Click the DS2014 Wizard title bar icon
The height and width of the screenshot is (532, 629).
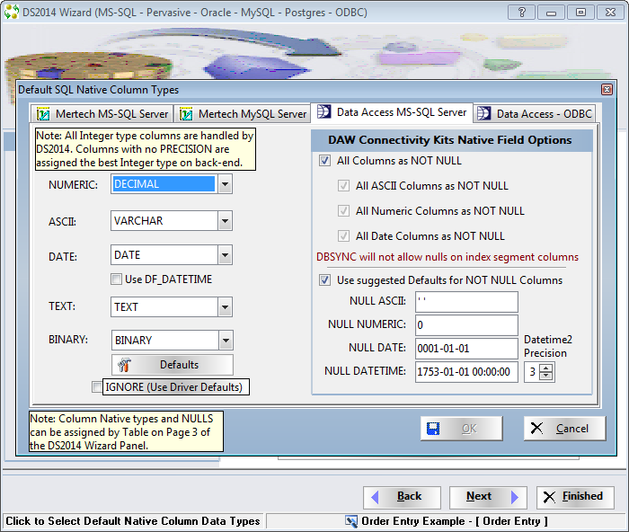pos(12,13)
